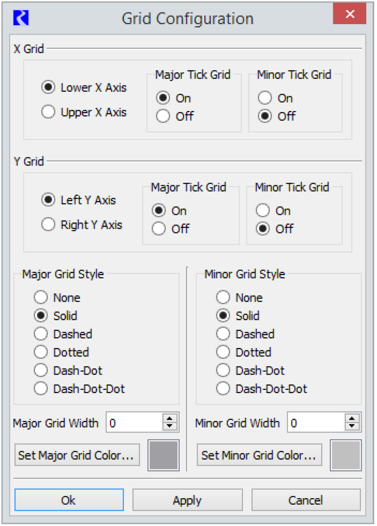This screenshot has height=526, width=377.
Task: Close the Grid Configuration dialog
Action: point(350,14)
